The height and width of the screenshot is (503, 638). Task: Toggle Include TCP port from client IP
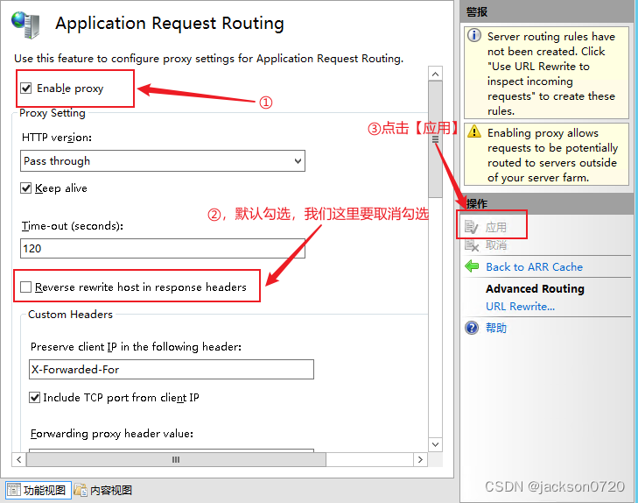point(35,398)
